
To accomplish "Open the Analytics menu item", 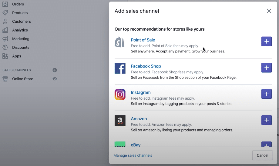I will pos(20,30).
